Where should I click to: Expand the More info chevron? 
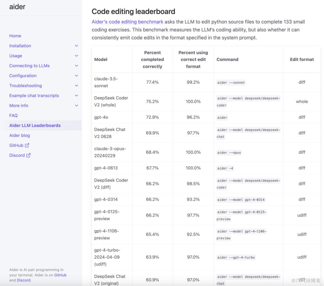(x=76, y=106)
